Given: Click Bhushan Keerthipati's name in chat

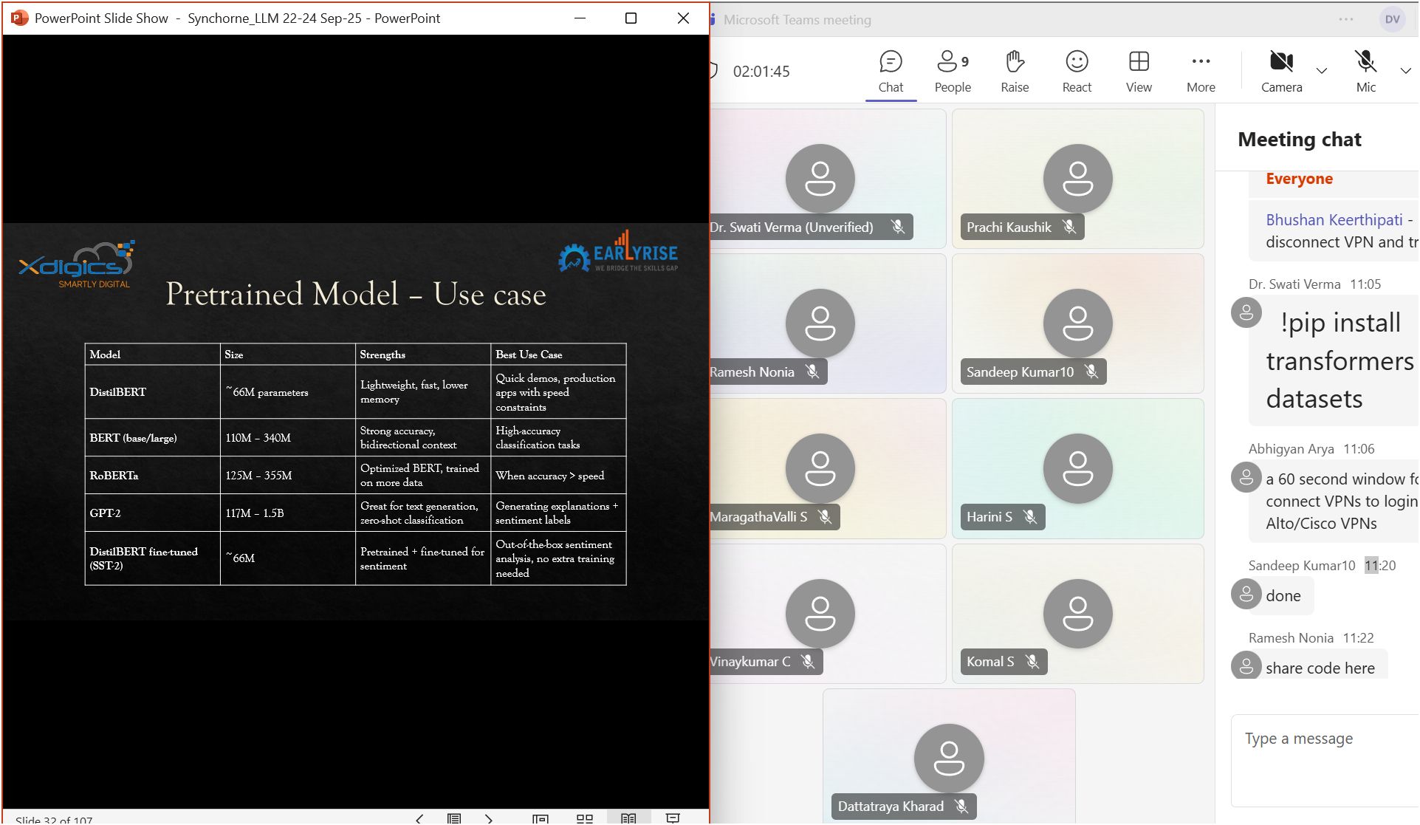Looking at the screenshot, I should (x=1334, y=220).
